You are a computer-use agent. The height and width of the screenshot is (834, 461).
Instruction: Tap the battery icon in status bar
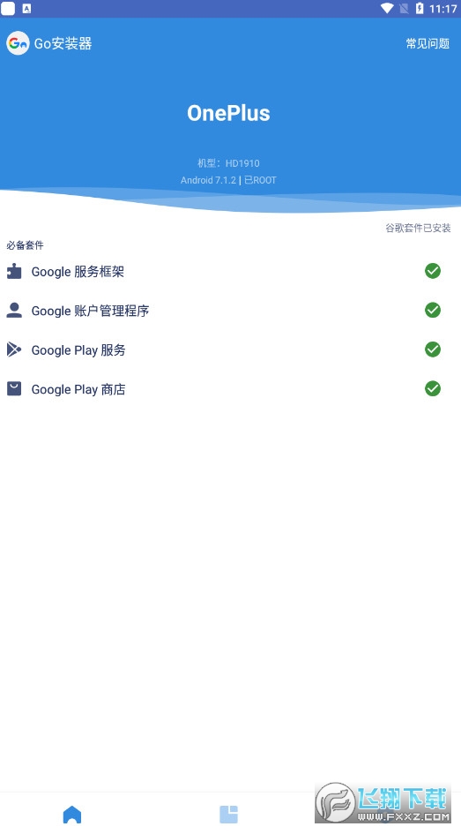pos(420,8)
